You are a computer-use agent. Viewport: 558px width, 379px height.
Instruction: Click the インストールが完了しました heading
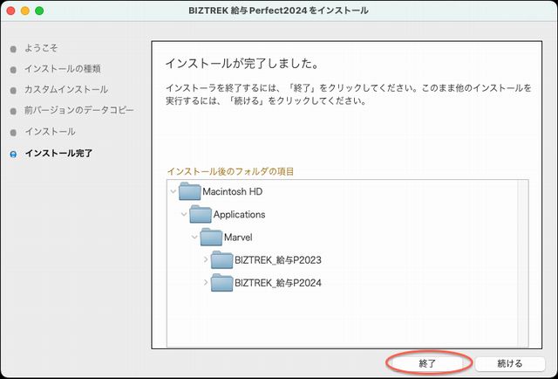pyautogui.click(x=242, y=64)
